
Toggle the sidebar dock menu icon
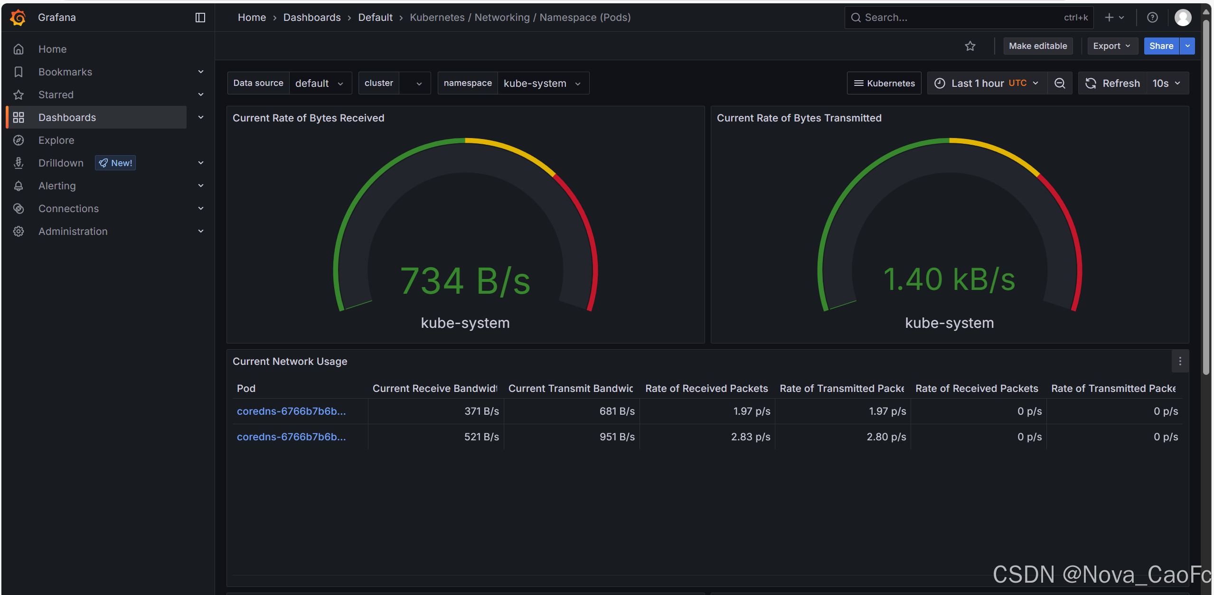pyautogui.click(x=200, y=18)
